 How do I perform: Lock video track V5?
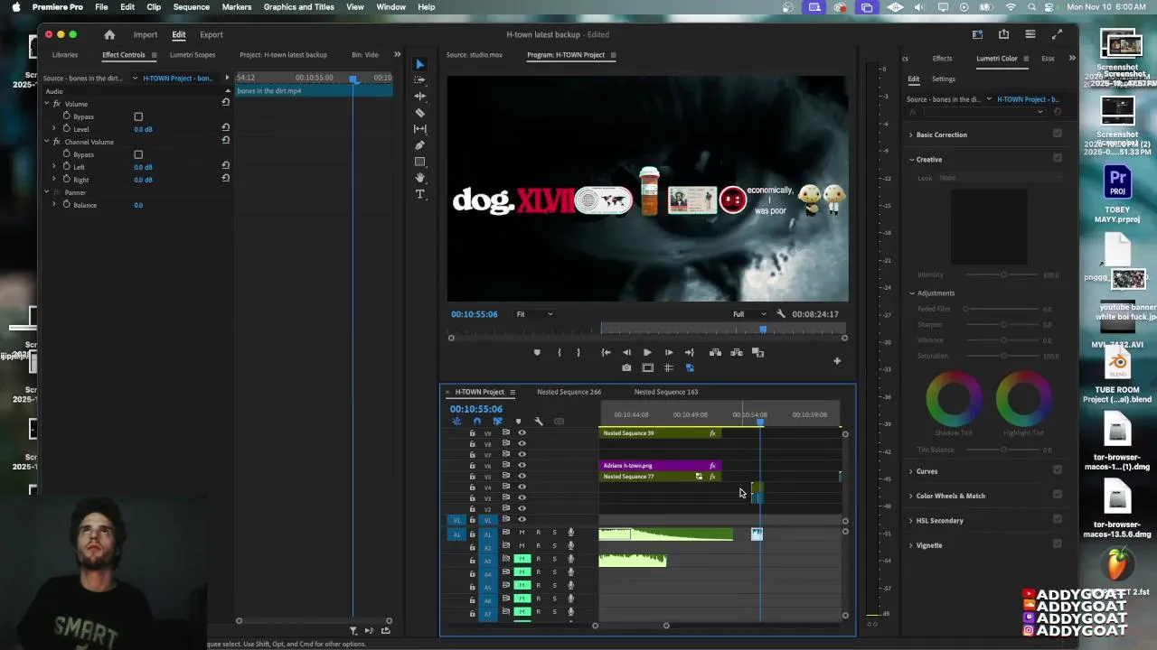click(x=472, y=477)
